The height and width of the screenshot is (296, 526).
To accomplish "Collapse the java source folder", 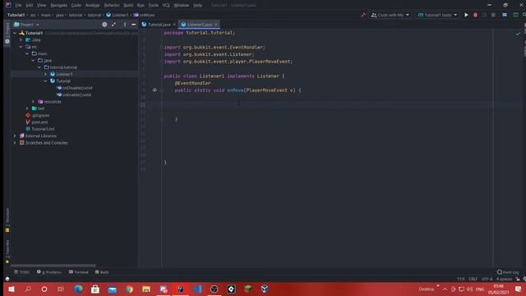I will [x=33, y=60].
